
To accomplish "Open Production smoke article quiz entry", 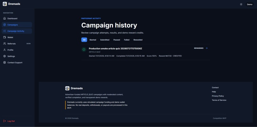I will (x=115, y=49).
